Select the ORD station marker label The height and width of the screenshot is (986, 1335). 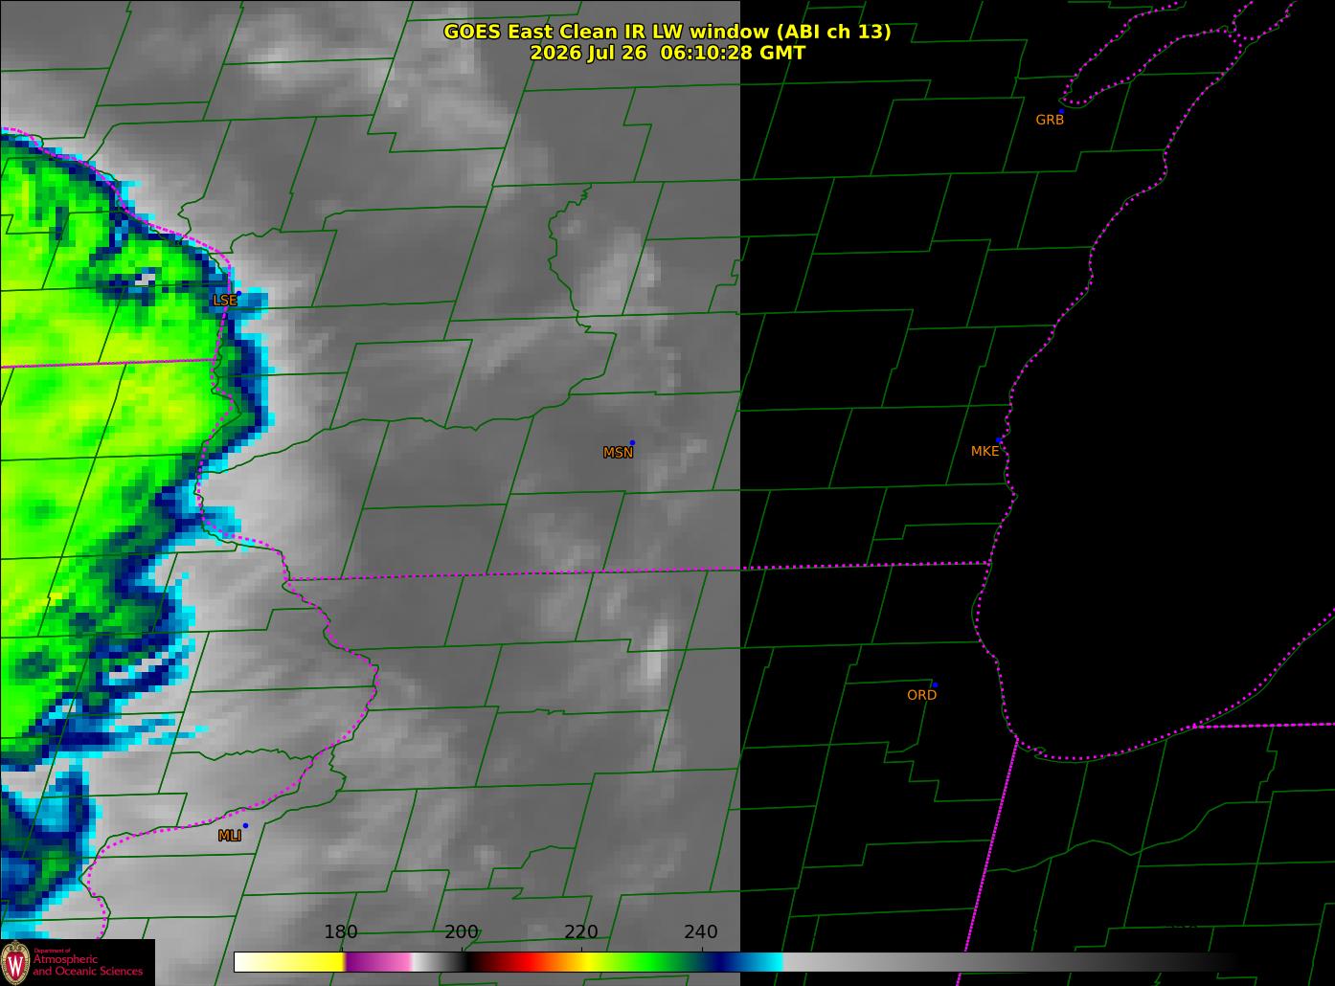pos(921,695)
